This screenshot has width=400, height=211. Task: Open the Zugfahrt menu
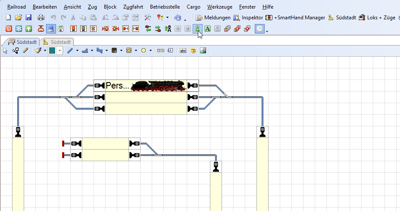[x=134, y=7]
